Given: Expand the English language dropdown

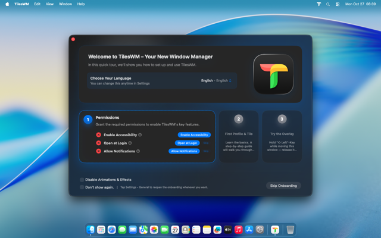Looking at the screenshot, I should 216,80.
